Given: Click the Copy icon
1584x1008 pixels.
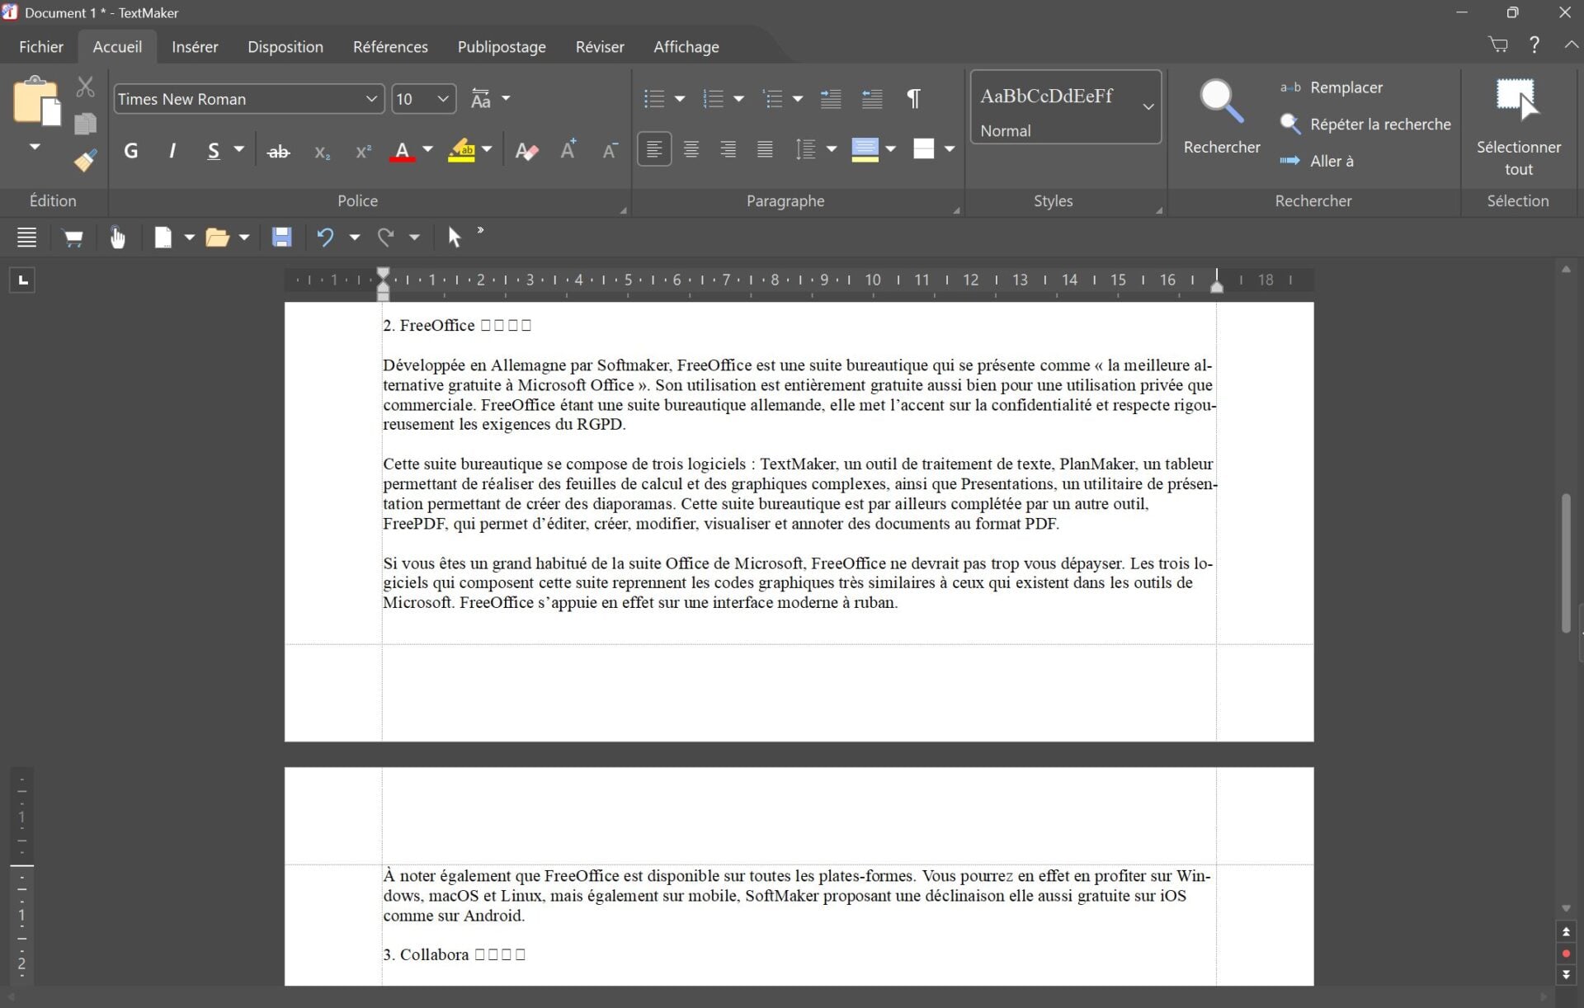Looking at the screenshot, I should pyautogui.click(x=86, y=124).
